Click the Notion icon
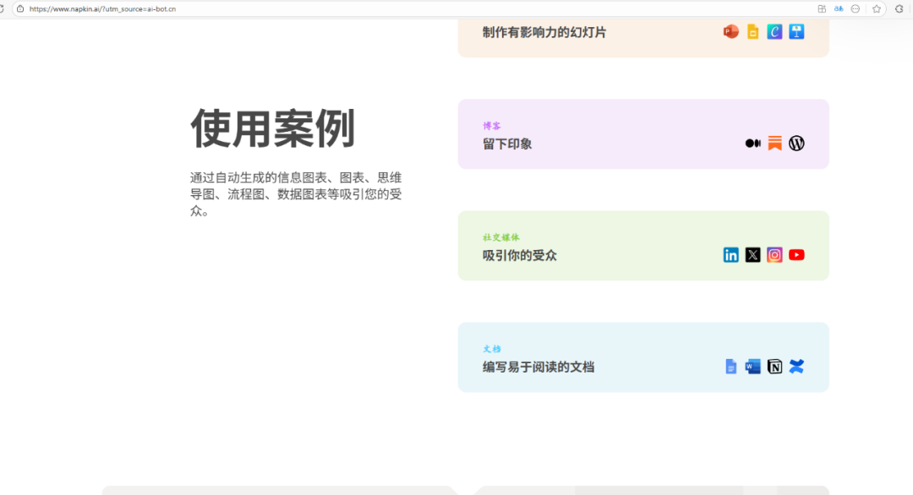The height and width of the screenshot is (495, 913). (774, 367)
